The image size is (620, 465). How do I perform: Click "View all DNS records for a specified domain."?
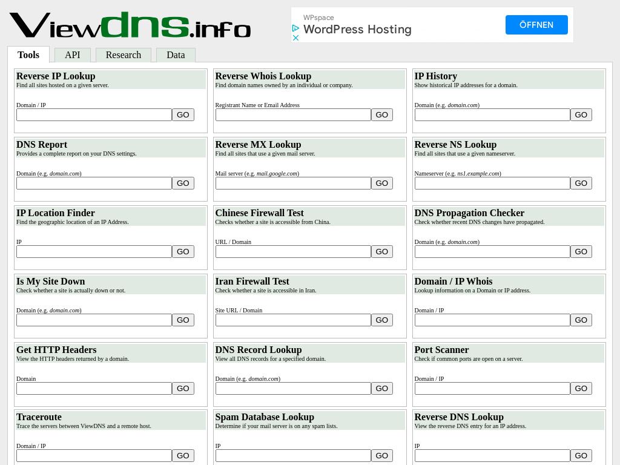pos(271,358)
